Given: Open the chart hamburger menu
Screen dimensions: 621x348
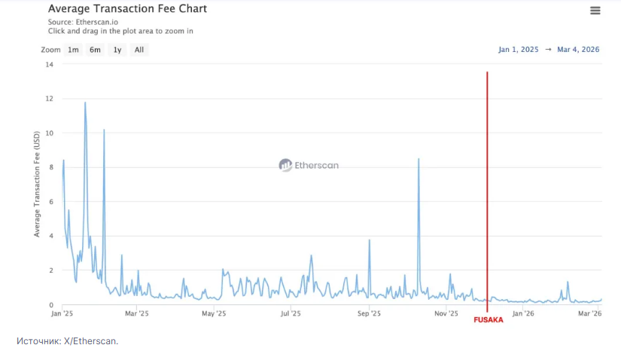Looking at the screenshot, I should pyautogui.click(x=595, y=11).
